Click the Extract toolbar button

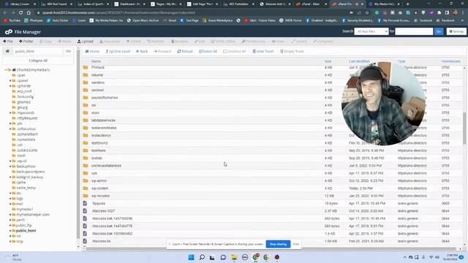coord(299,42)
